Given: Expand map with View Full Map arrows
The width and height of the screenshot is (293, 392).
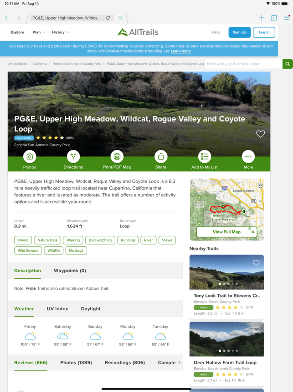Looking at the screenshot, I should click(252, 230).
